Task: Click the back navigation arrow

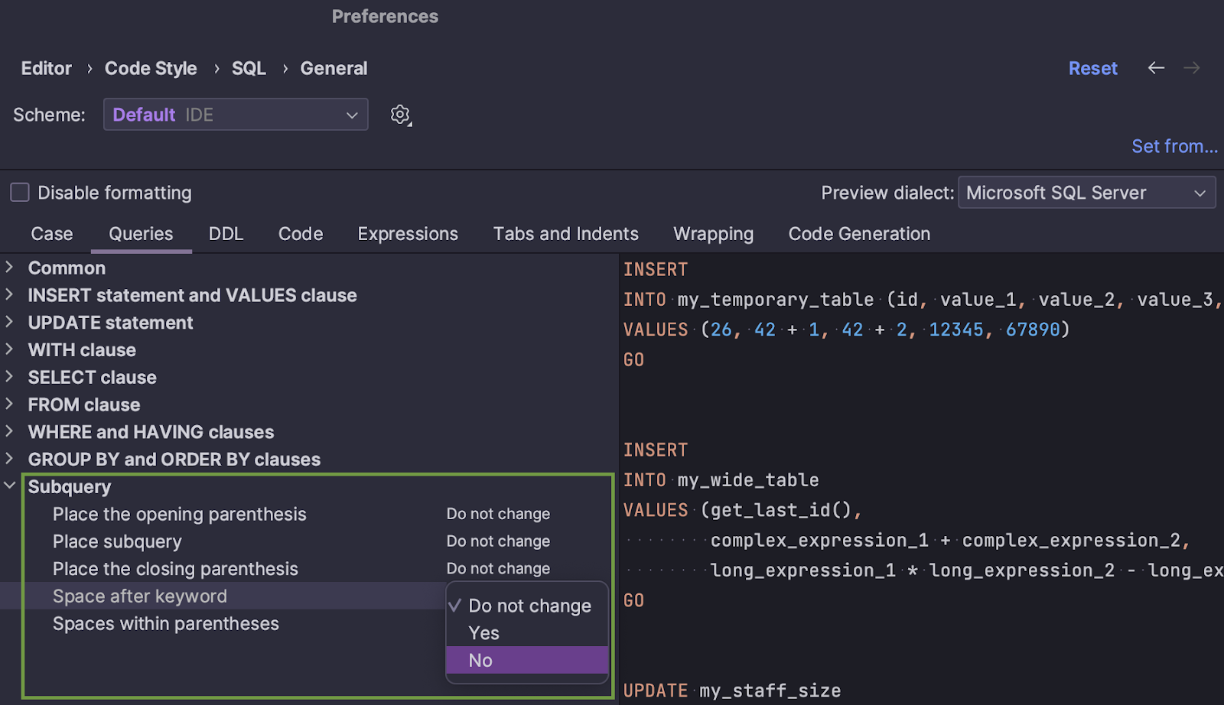Action: (x=1156, y=68)
